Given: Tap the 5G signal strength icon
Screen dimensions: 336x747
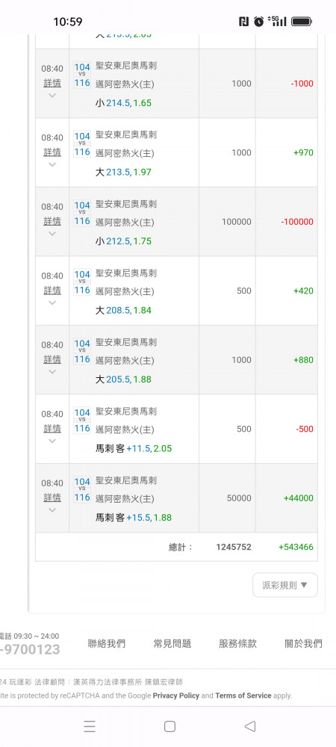Looking at the screenshot, I should pos(277,21).
